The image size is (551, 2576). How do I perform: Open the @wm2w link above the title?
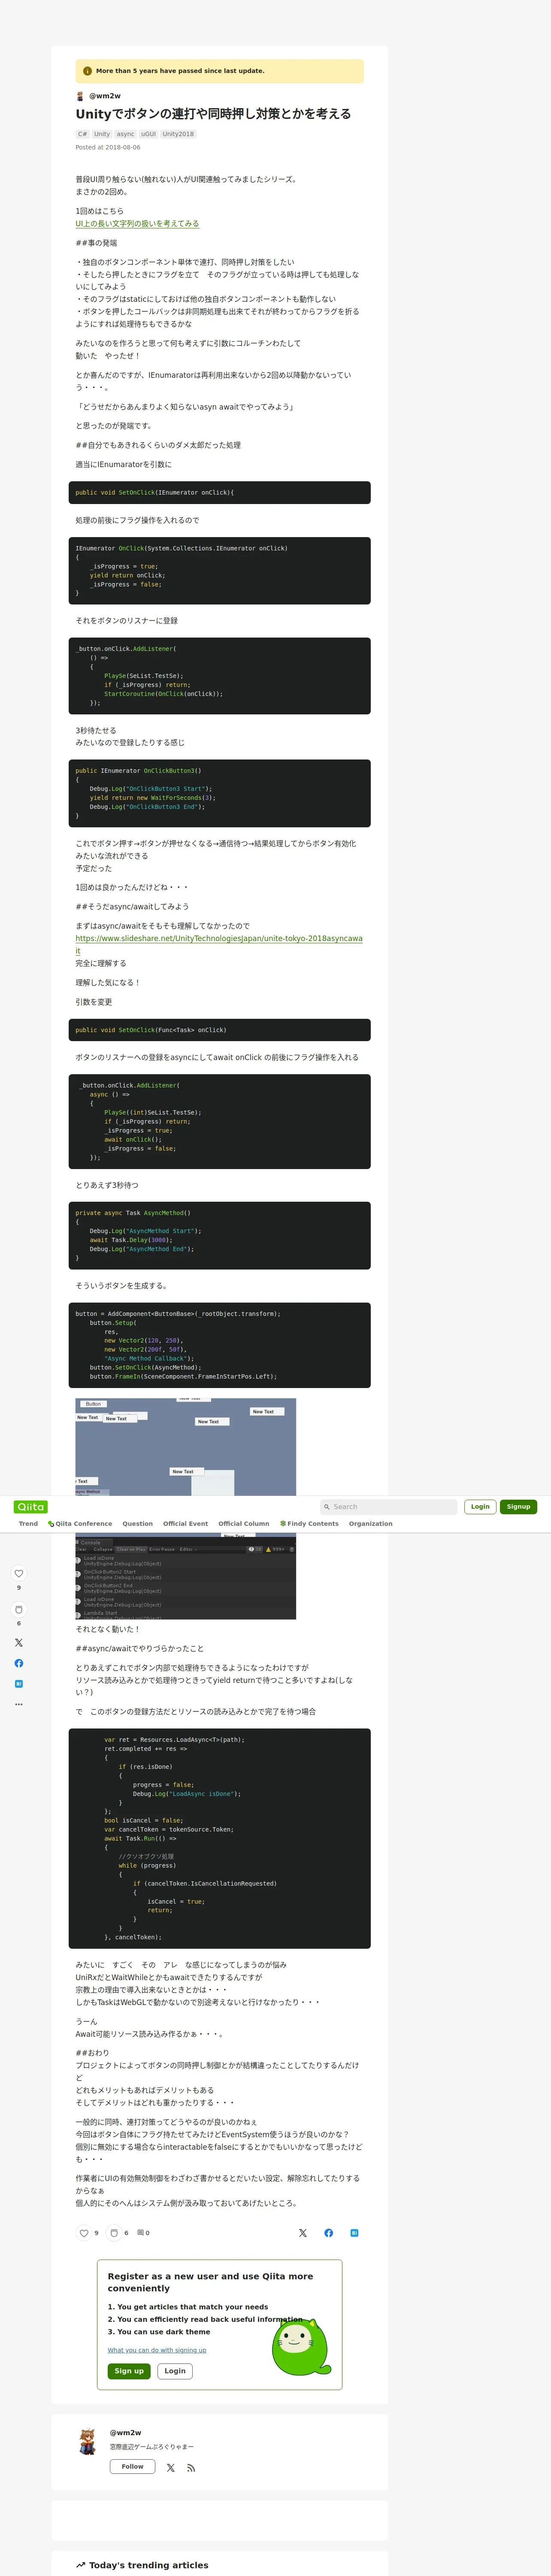105,96
